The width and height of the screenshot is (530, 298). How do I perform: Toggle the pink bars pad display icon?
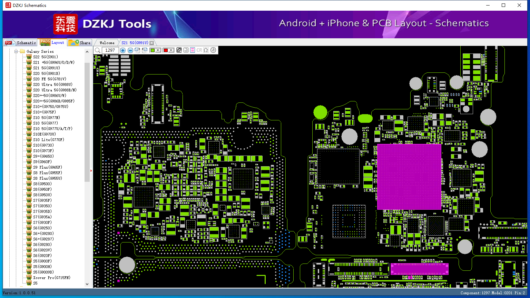coord(193,50)
